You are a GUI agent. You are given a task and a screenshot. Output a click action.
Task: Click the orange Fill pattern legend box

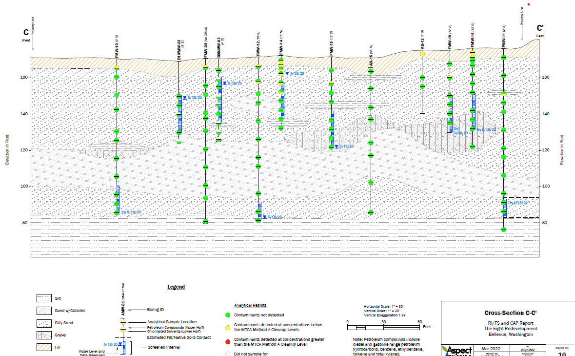tap(45, 348)
